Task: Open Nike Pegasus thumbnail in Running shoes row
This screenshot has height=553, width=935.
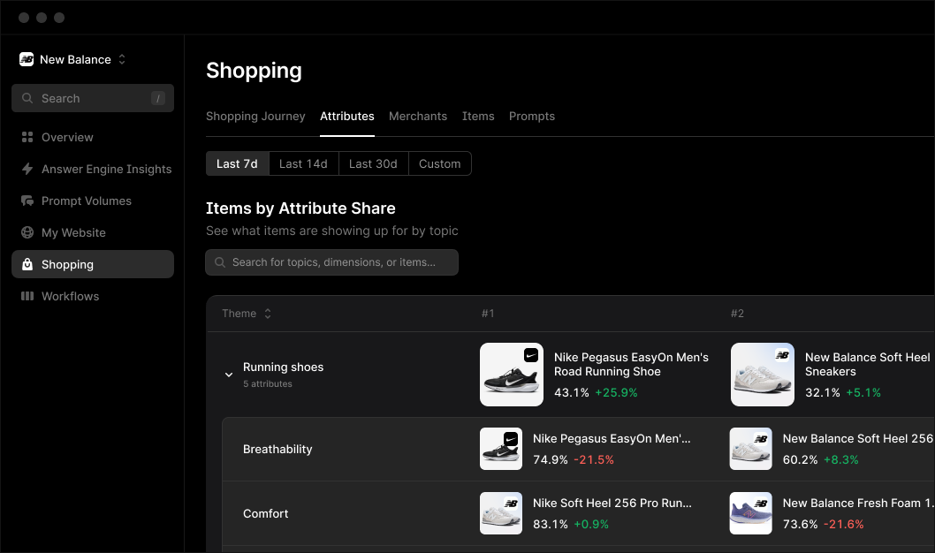Action: pyautogui.click(x=512, y=375)
